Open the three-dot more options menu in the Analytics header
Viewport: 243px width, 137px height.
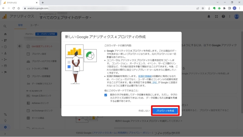230,16
